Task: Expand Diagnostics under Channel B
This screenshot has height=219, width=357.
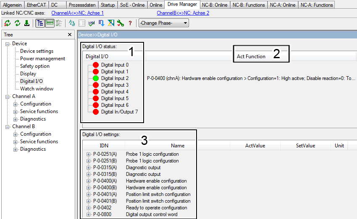Action: point(15,149)
